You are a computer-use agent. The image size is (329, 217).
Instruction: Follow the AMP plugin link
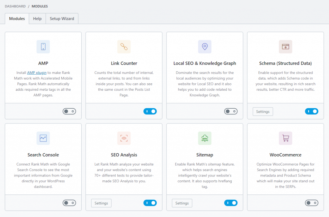(x=37, y=73)
